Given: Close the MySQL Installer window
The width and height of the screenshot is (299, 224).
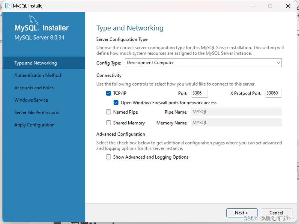Looking at the screenshot, I should pos(288,6).
